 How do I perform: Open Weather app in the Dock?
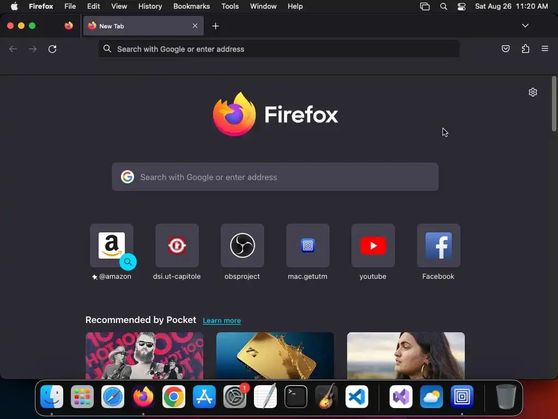432,397
